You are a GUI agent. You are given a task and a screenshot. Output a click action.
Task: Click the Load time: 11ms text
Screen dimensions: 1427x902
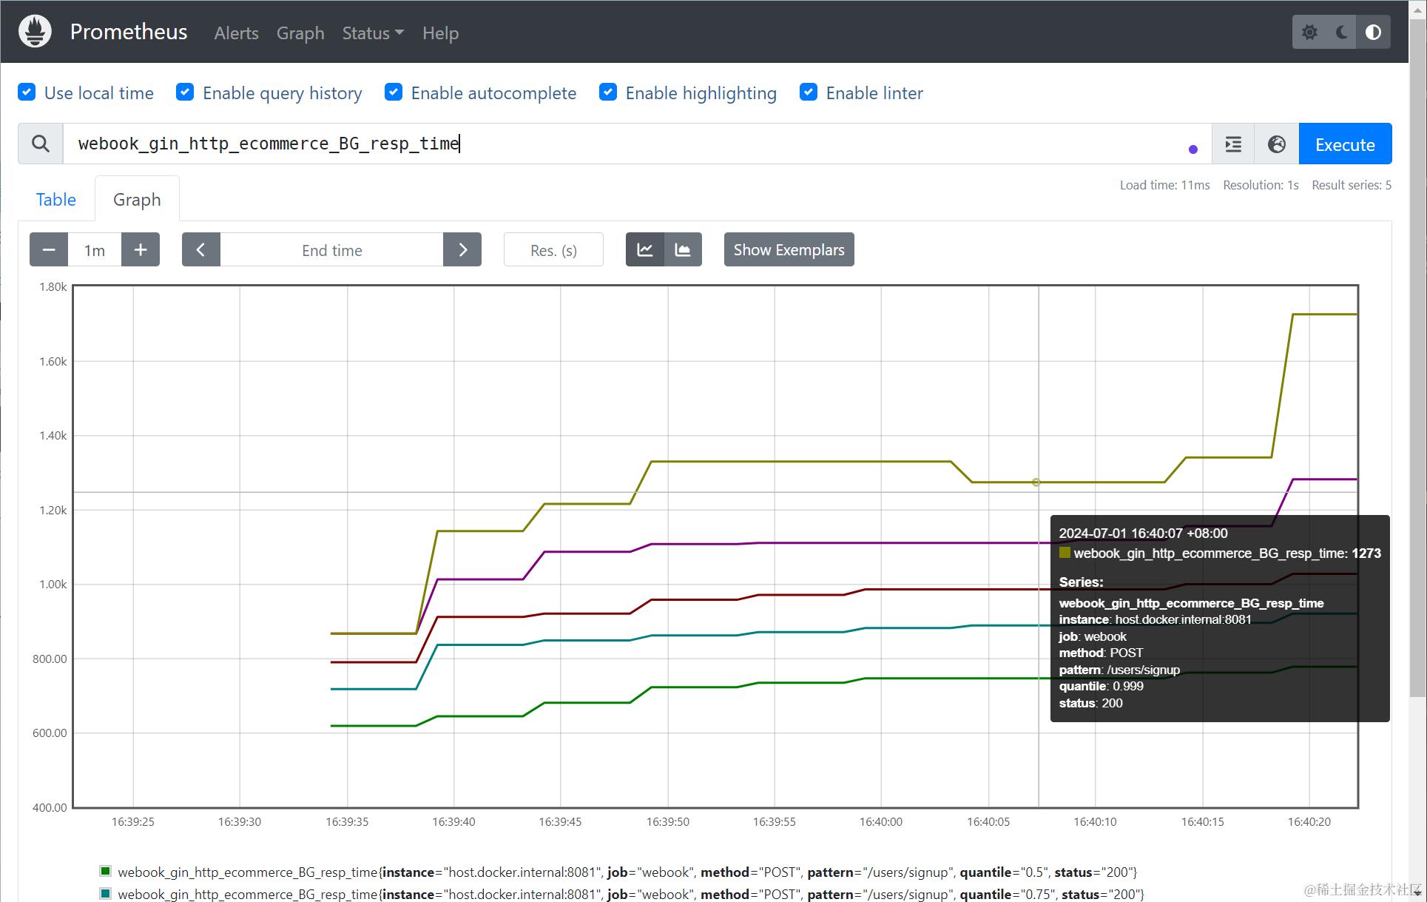[1164, 185]
